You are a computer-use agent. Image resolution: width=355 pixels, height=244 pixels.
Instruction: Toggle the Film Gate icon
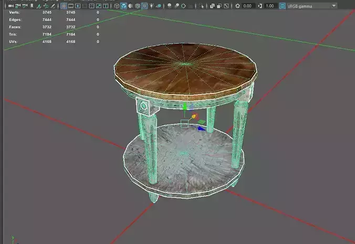(x=71, y=6)
